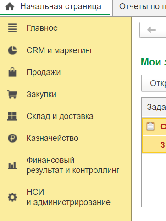
Task: Click the ruble coin icon for Казначейство
Action: point(12,138)
